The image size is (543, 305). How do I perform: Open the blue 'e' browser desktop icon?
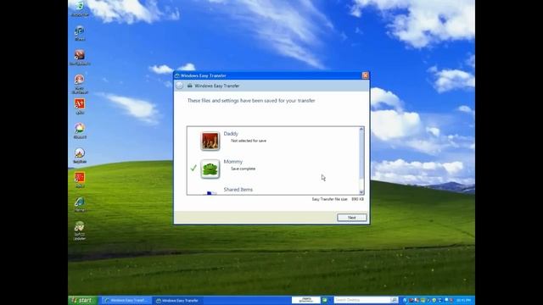pos(80,205)
